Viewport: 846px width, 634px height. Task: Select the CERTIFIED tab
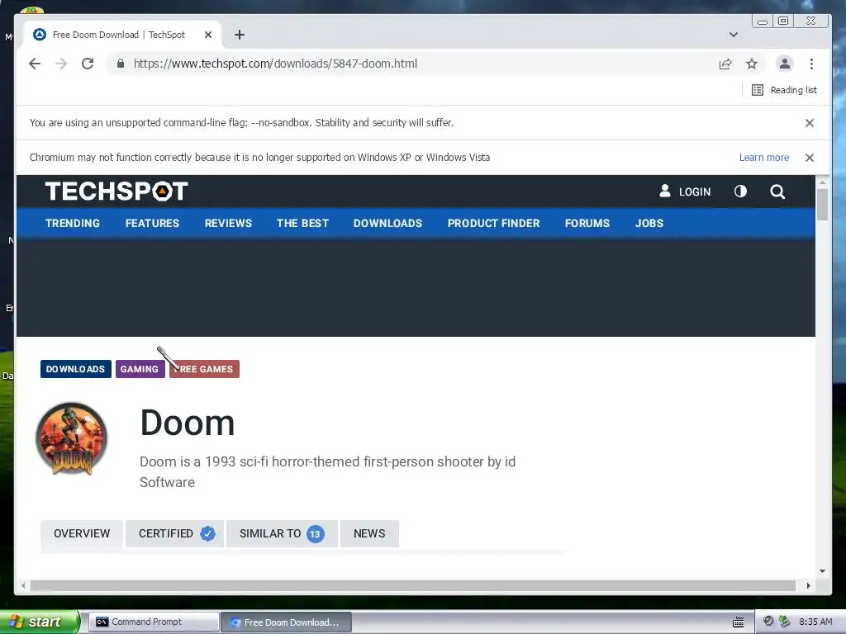(x=175, y=534)
